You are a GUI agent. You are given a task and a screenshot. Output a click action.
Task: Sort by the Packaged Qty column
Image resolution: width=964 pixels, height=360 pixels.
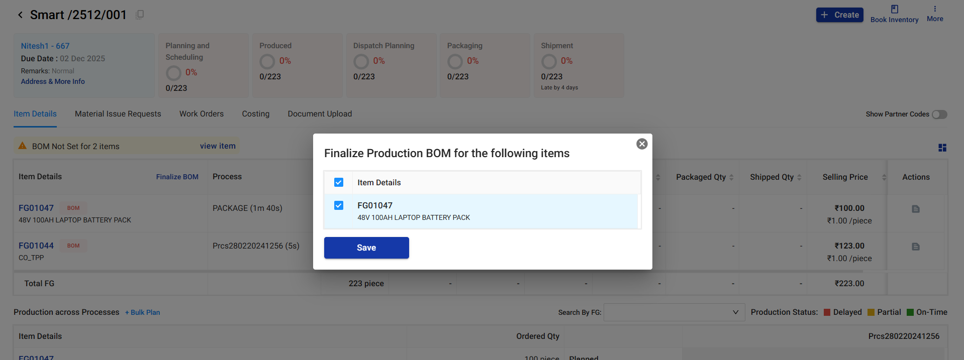[x=731, y=177]
